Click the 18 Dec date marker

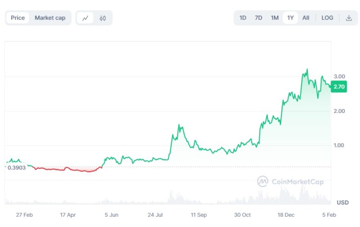click(x=286, y=215)
